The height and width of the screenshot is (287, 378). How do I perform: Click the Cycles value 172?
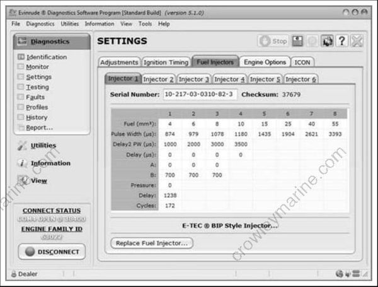(170, 206)
